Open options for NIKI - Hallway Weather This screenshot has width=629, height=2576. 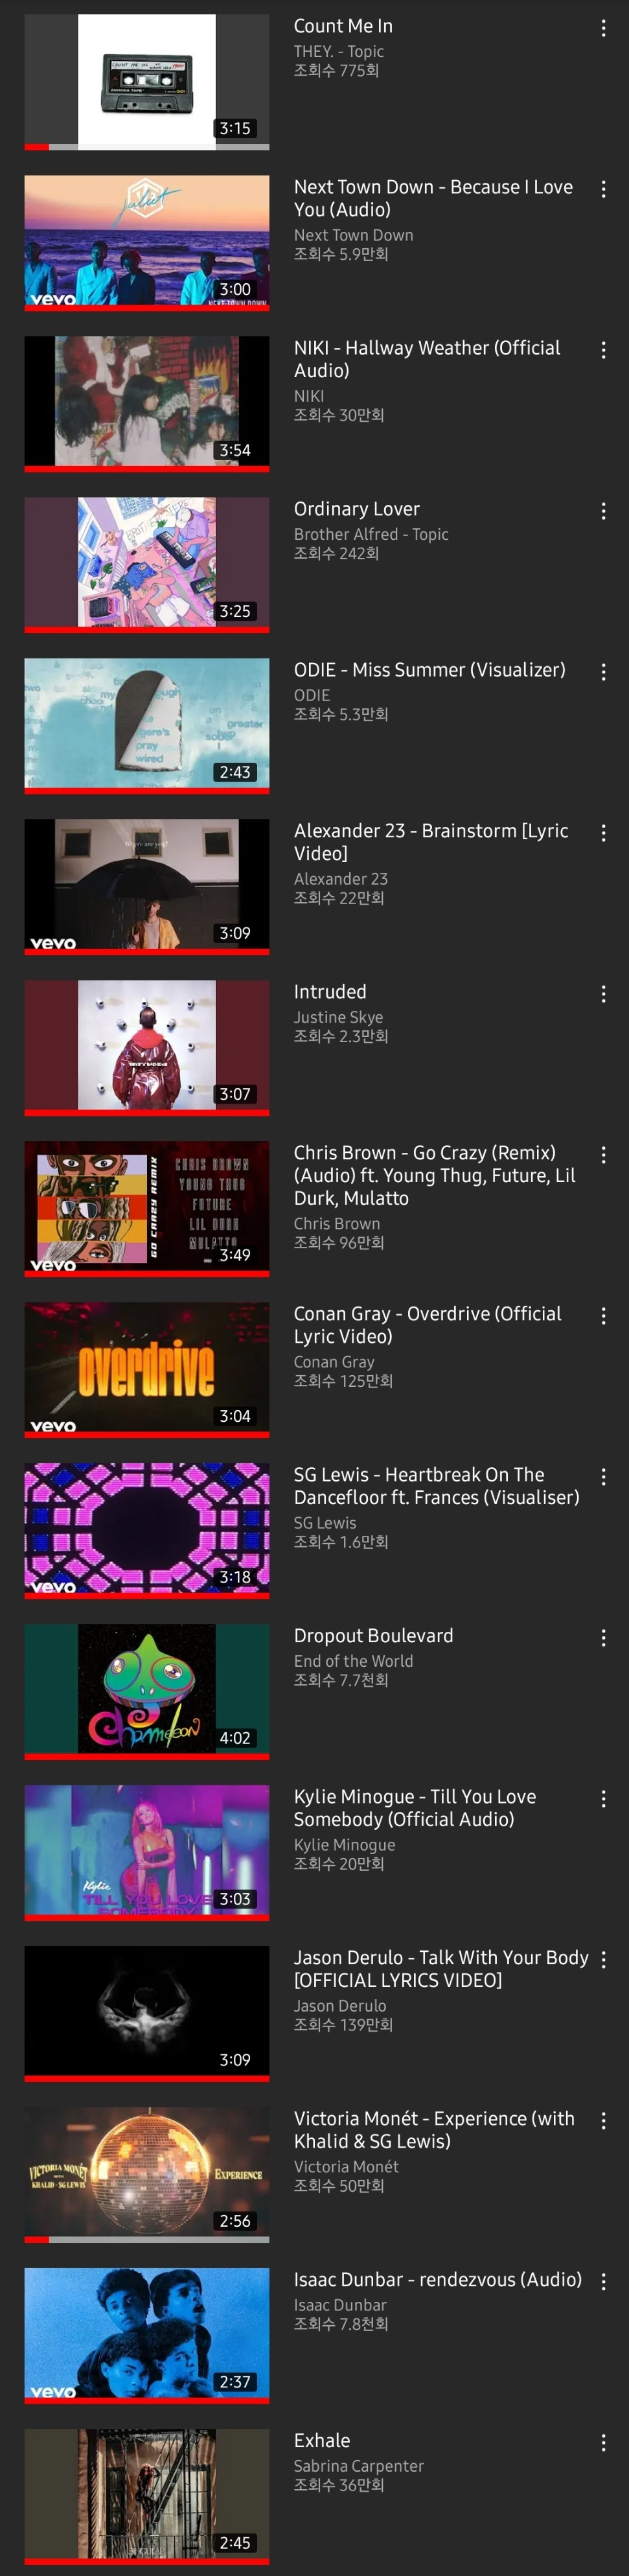coord(603,350)
